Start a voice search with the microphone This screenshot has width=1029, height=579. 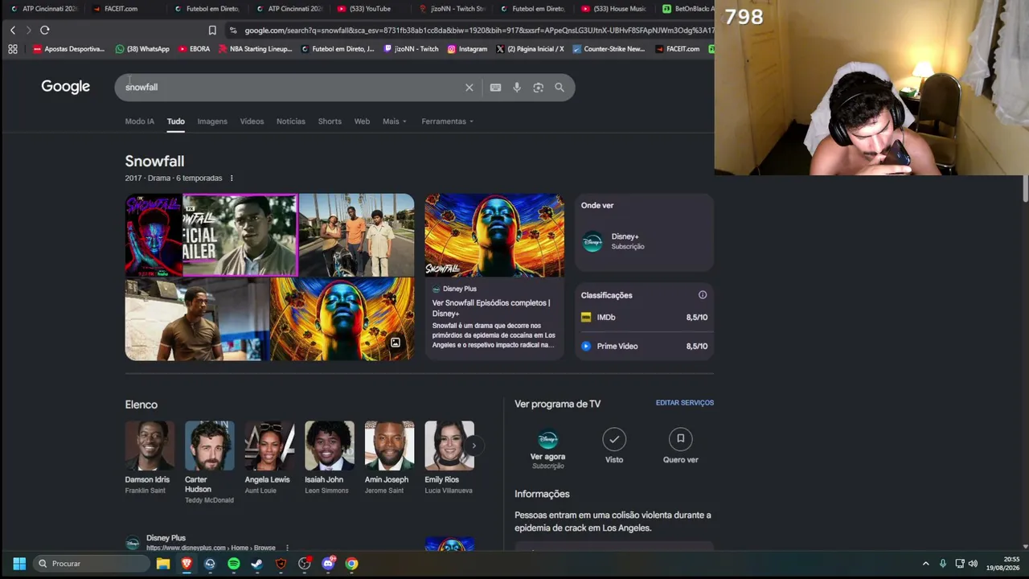pos(517,88)
